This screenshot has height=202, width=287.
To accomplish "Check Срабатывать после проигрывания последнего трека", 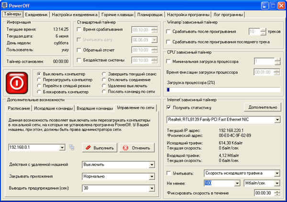I will tap(168, 42).
